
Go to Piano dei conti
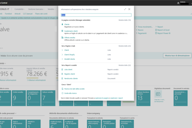coord(41,14)
